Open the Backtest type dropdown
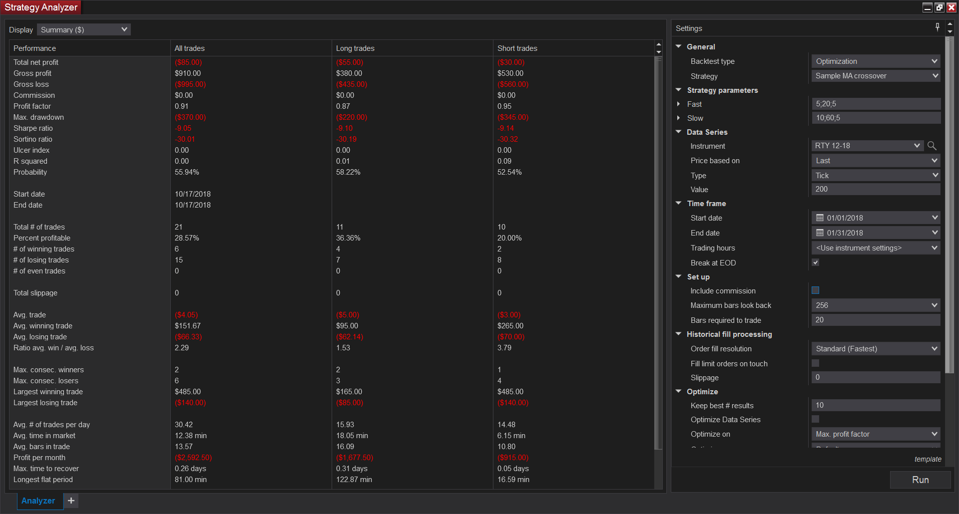 [876, 61]
